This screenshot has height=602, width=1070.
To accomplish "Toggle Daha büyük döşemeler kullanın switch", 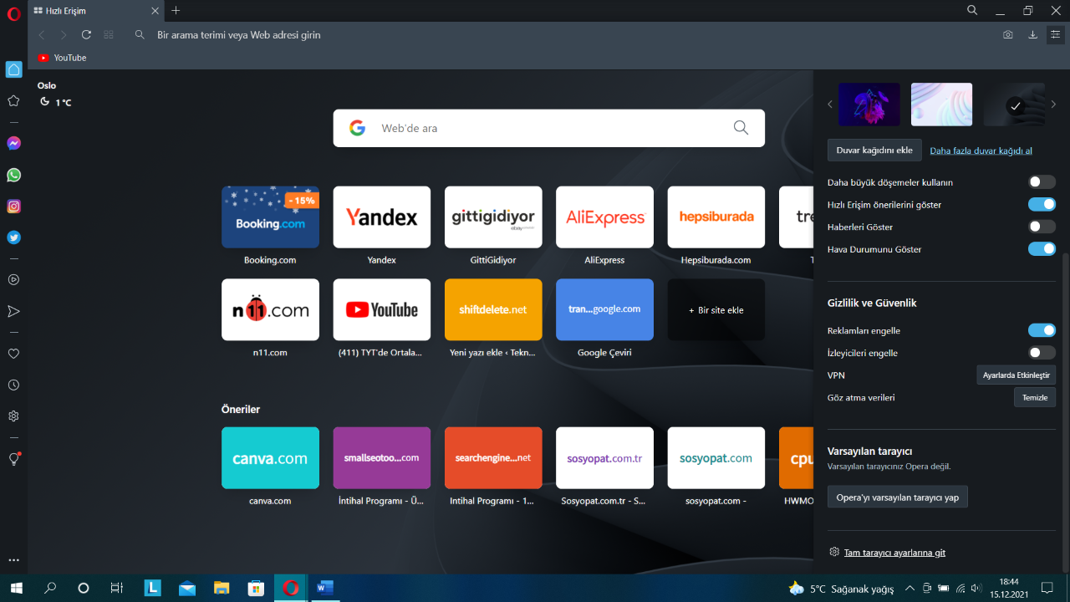I will pyautogui.click(x=1042, y=181).
